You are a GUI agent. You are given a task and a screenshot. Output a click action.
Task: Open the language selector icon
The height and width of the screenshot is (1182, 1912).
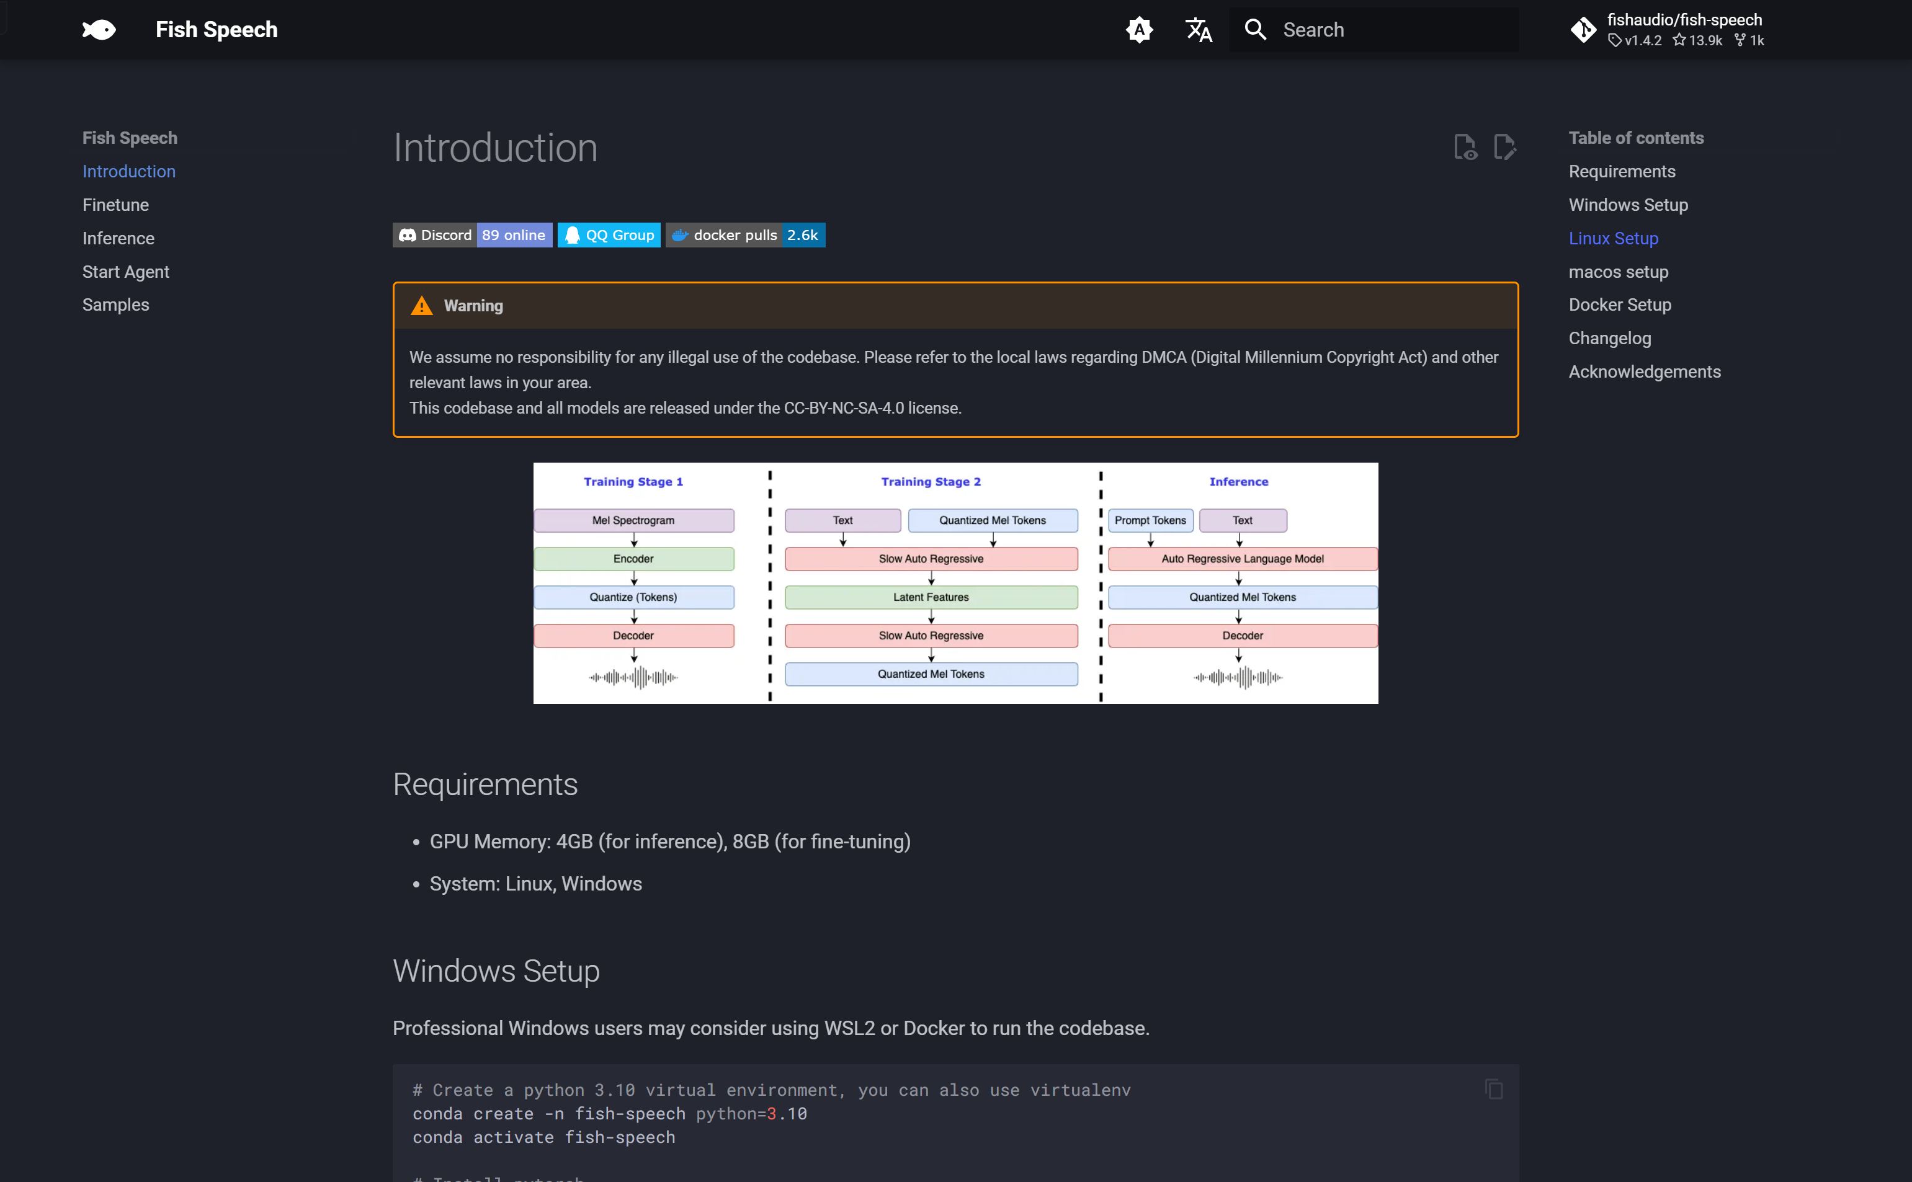(1198, 30)
